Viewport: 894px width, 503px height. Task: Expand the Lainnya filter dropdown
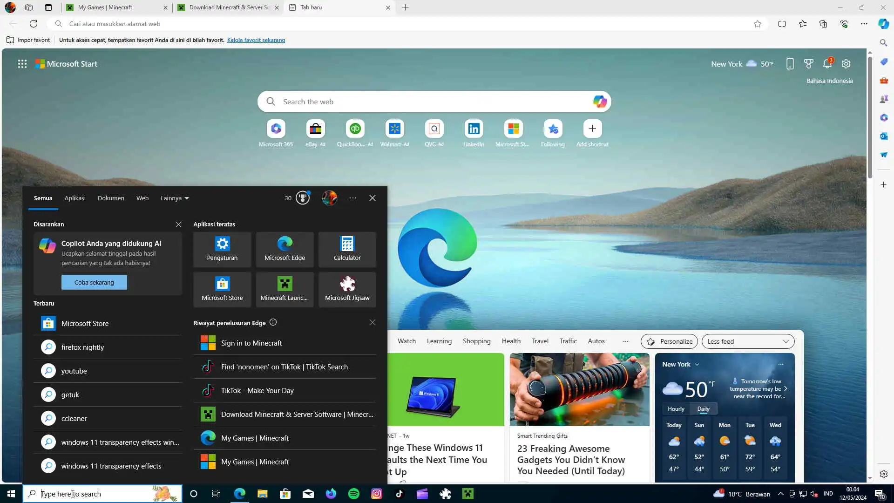point(175,198)
